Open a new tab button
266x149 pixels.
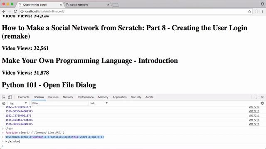[x=116, y=5]
